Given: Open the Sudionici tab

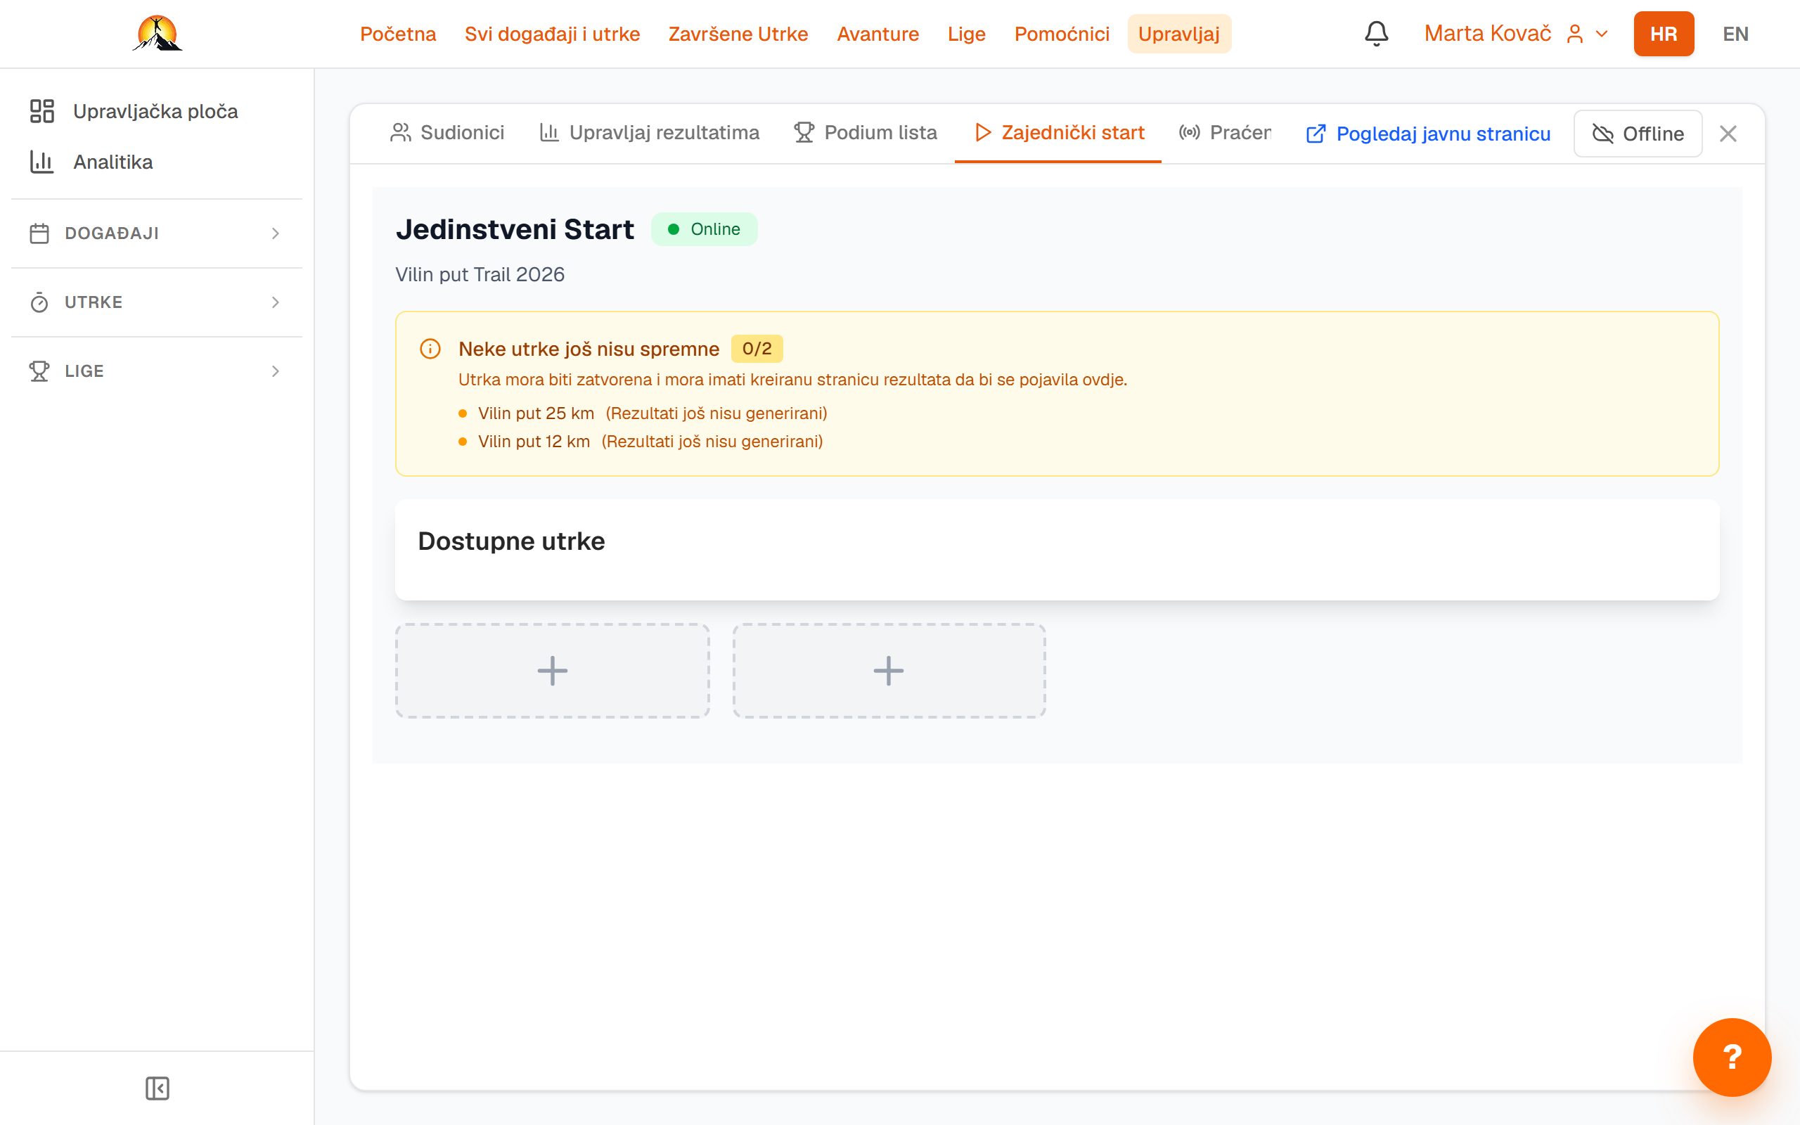Looking at the screenshot, I should pyautogui.click(x=447, y=133).
